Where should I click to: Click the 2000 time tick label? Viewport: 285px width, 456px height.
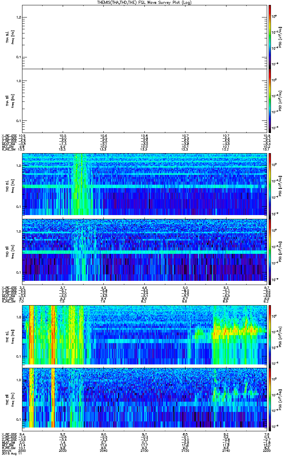tap(23, 450)
